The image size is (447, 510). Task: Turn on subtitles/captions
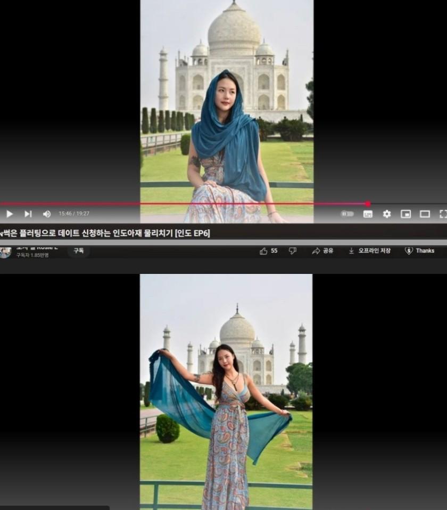[368, 214]
